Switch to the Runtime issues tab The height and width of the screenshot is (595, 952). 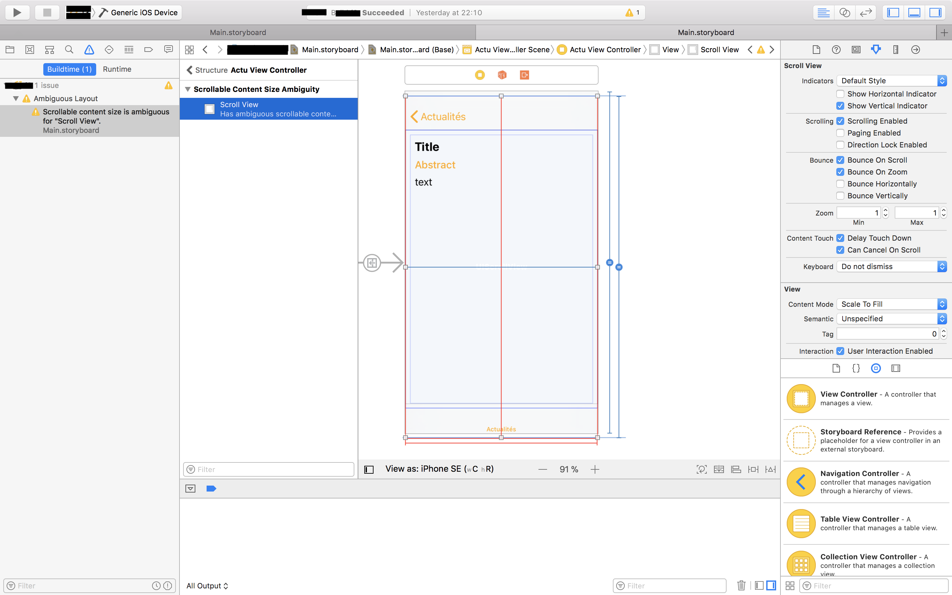pyautogui.click(x=117, y=69)
